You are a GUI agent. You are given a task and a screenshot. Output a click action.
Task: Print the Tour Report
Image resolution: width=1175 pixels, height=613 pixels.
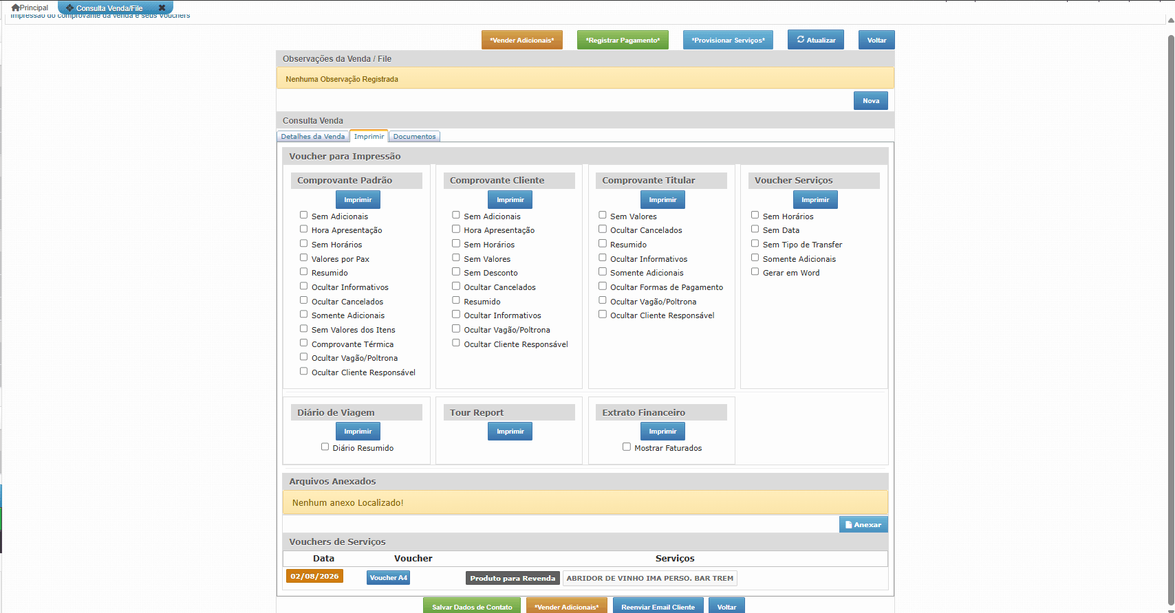point(510,431)
